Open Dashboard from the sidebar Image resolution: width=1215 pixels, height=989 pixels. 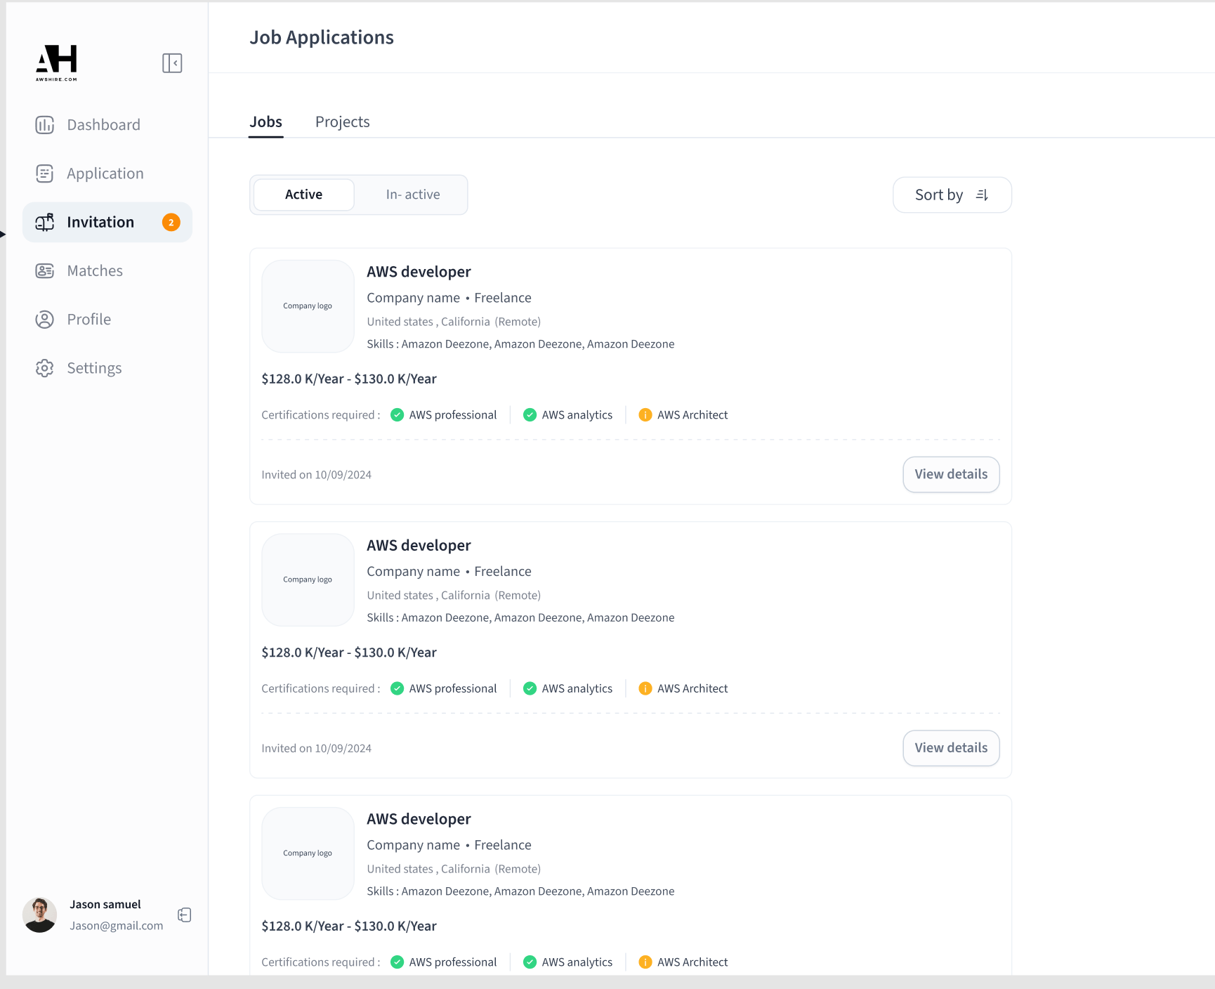(x=107, y=125)
